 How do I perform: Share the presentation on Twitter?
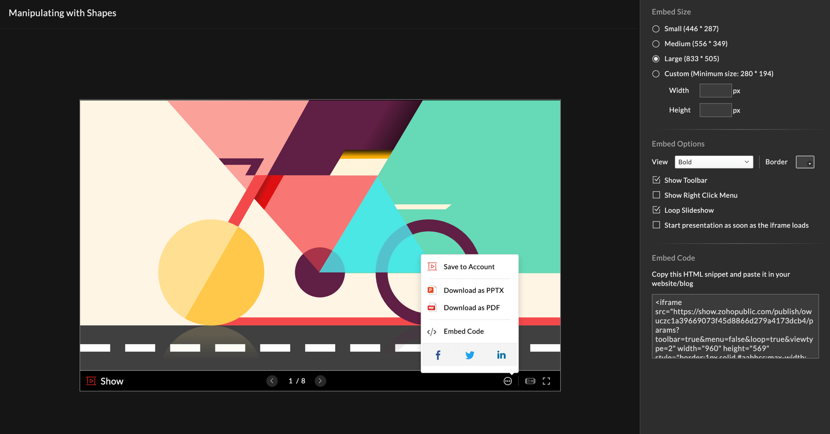470,355
